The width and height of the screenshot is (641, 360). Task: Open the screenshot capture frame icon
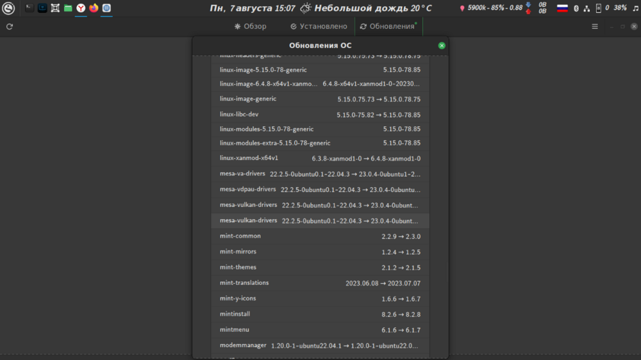(55, 8)
